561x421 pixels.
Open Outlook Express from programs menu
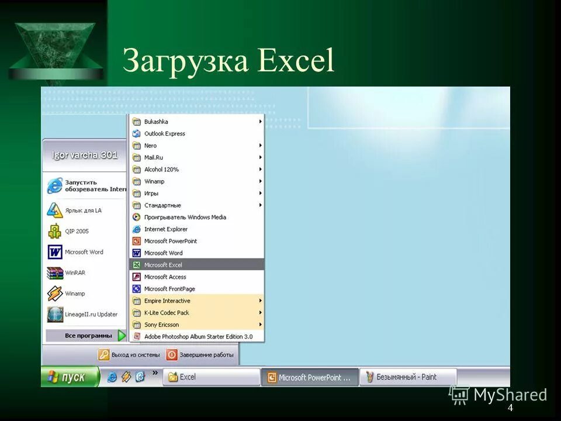(197, 133)
